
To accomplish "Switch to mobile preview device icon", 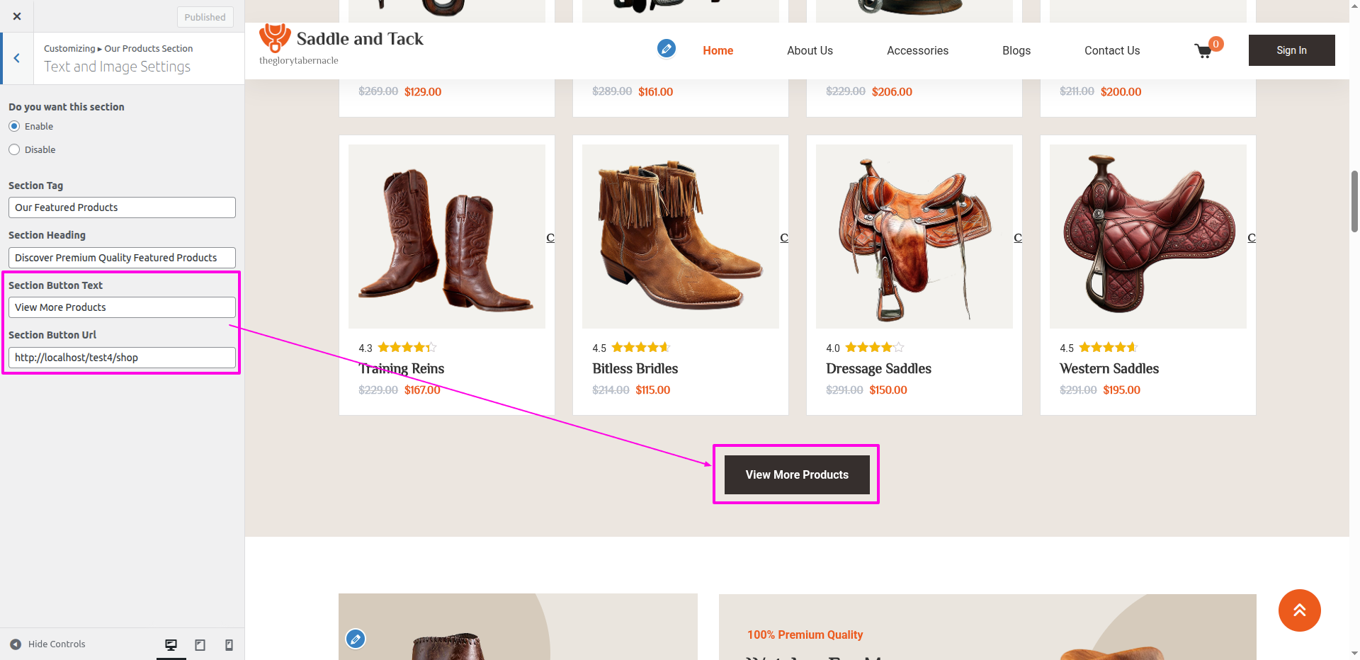I will coord(229,644).
